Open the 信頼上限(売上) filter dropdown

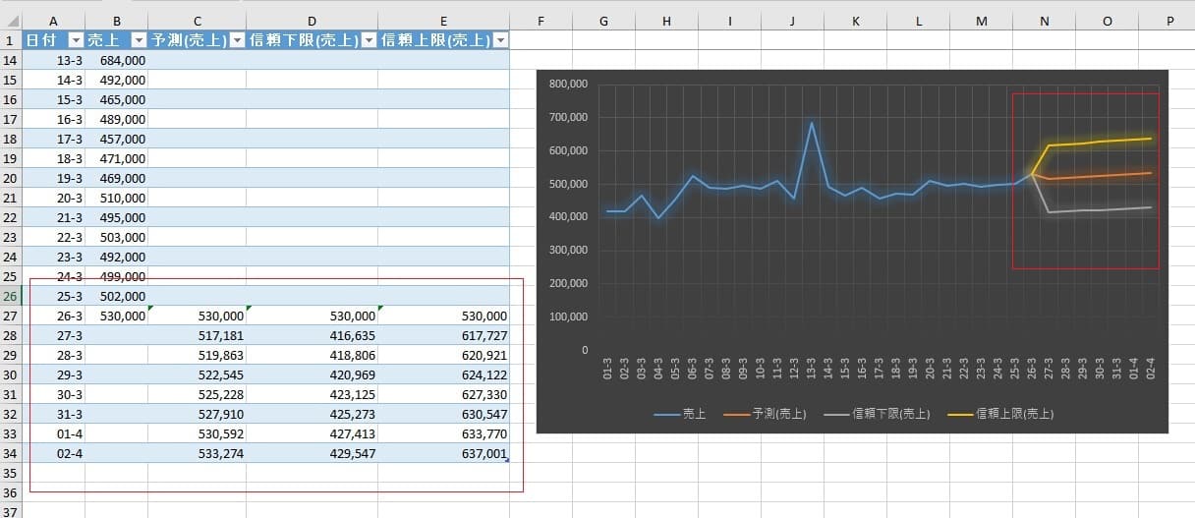click(500, 40)
